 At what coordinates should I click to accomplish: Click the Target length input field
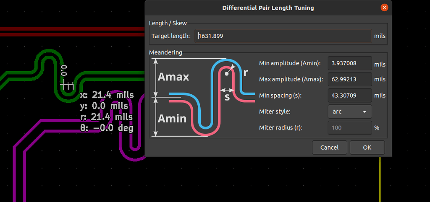[283, 36]
